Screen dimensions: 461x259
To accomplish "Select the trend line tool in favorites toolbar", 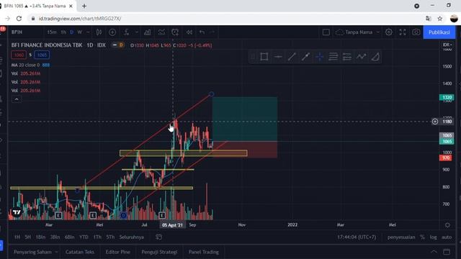I will click(292, 57).
